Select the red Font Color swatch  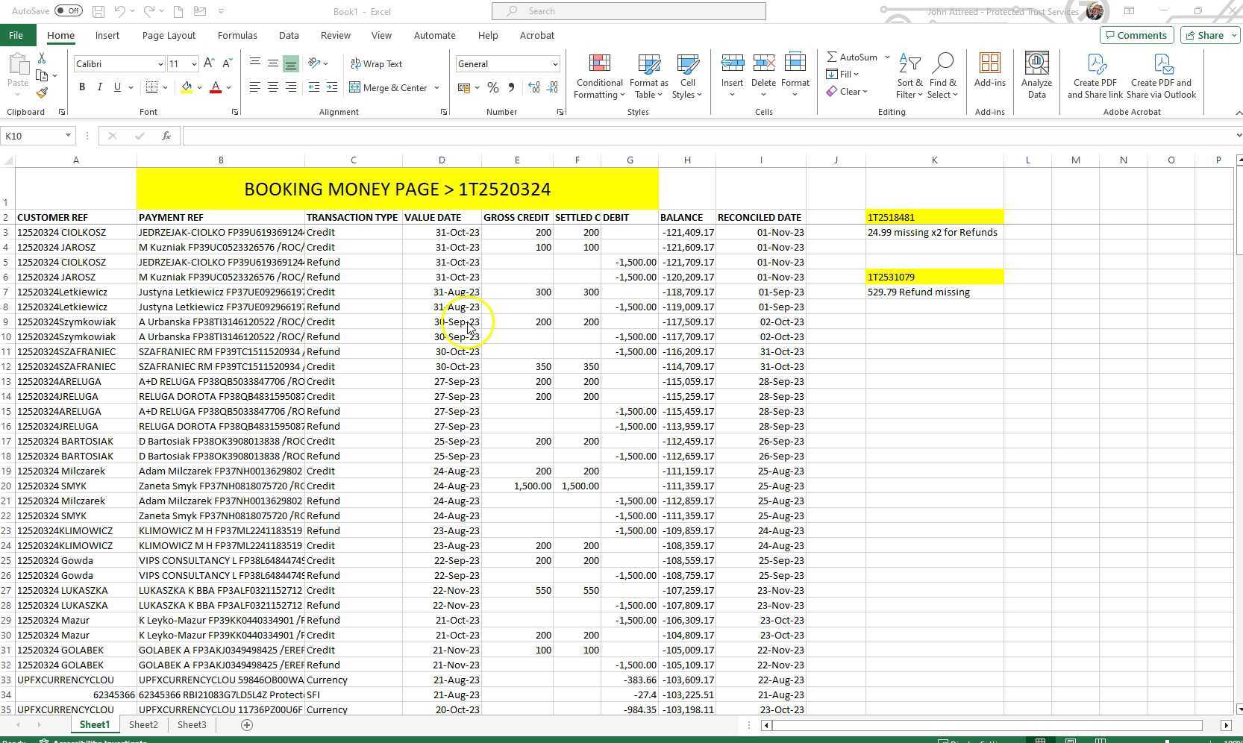[215, 87]
